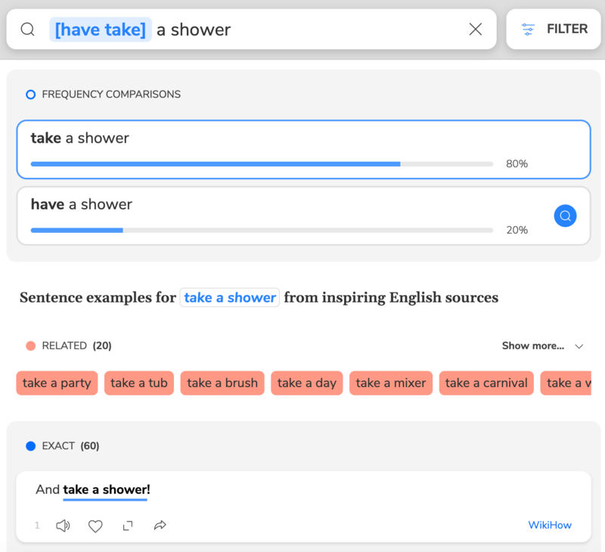Expand the sentence with the expand icon
This screenshot has width=605, height=552.
point(128,526)
